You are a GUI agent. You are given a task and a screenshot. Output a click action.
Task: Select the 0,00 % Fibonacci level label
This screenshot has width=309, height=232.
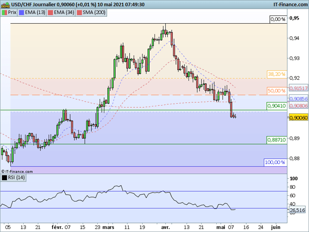pos(278,19)
